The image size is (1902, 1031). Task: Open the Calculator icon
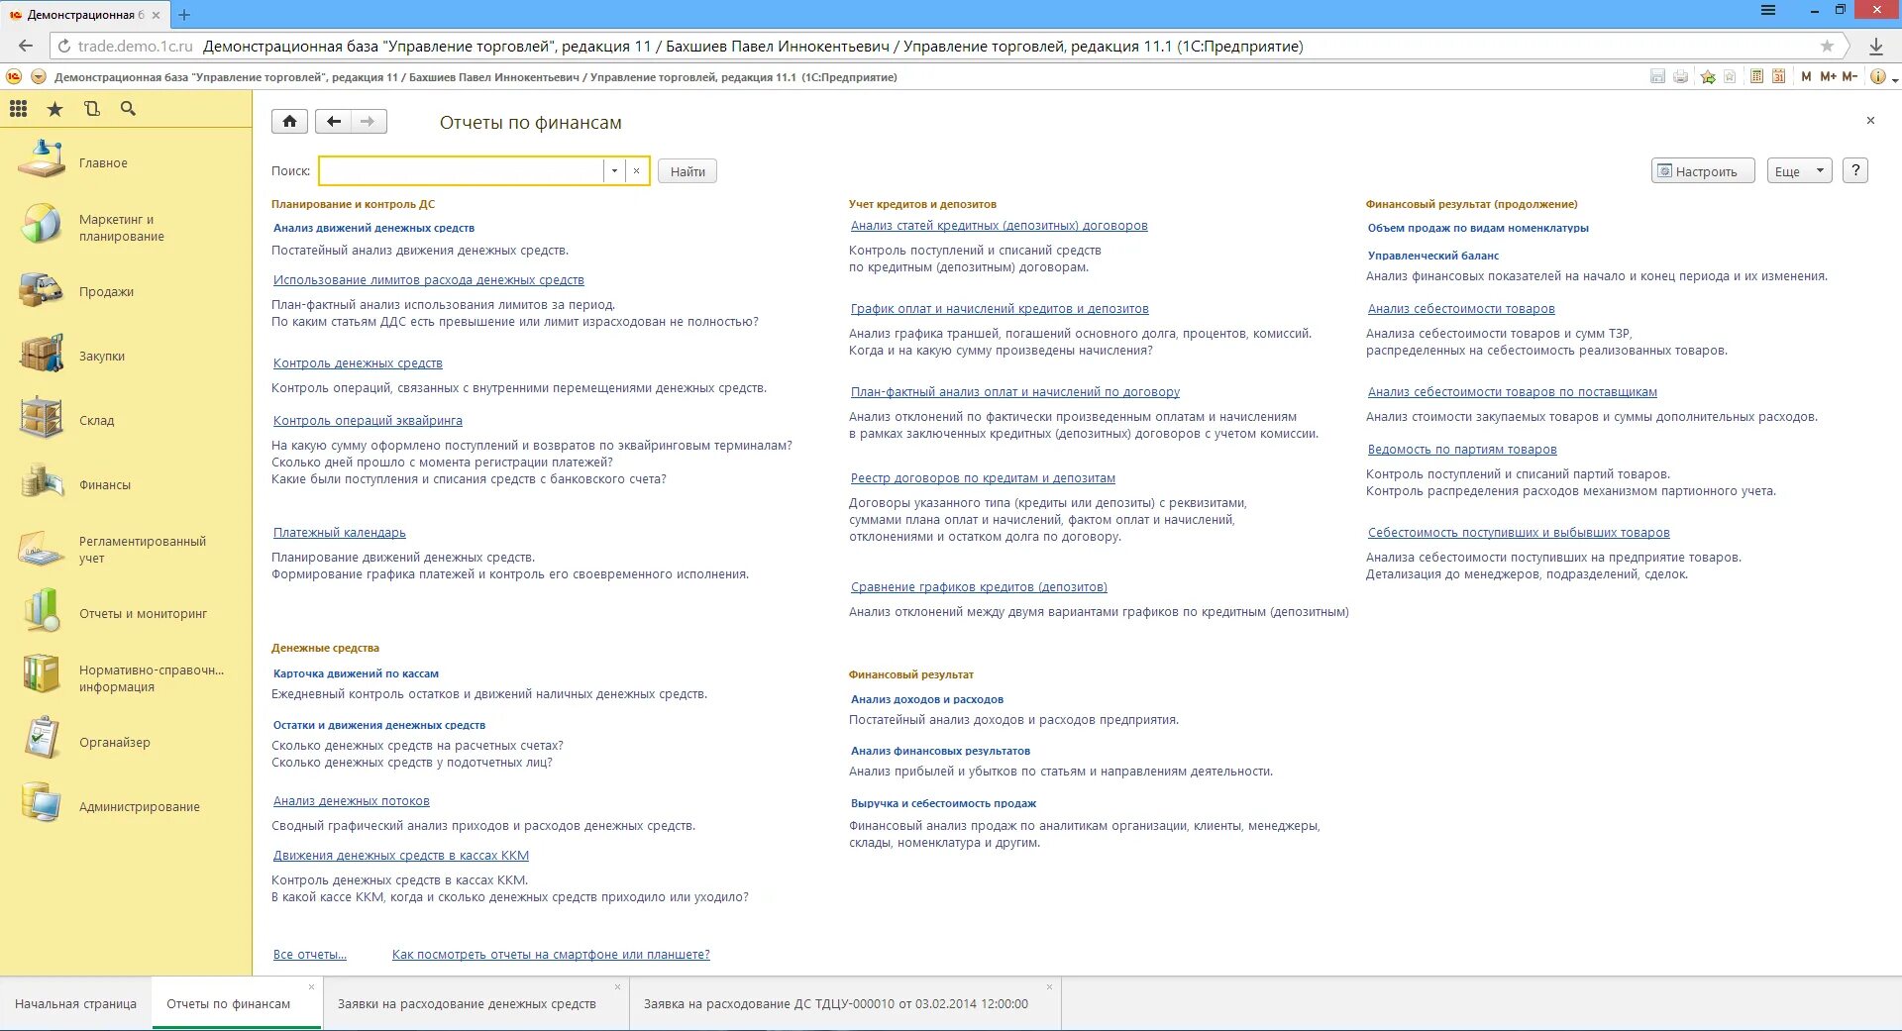pyautogui.click(x=1756, y=76)
